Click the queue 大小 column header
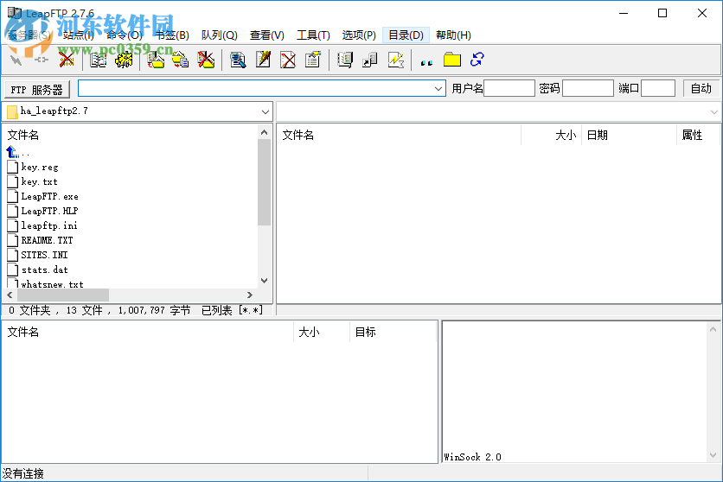The width and height of the screenshot is (723, 482). coord(322,332)
